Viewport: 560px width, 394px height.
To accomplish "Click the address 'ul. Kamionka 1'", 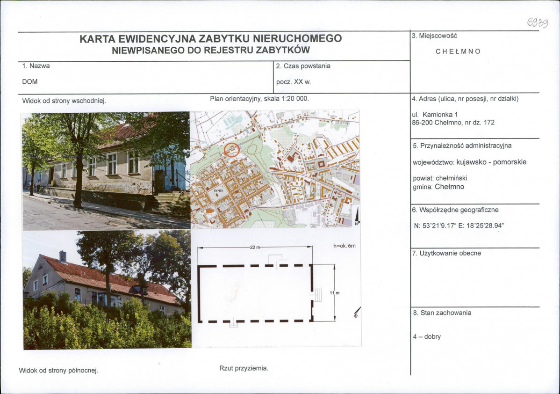I will coord(435,115).
